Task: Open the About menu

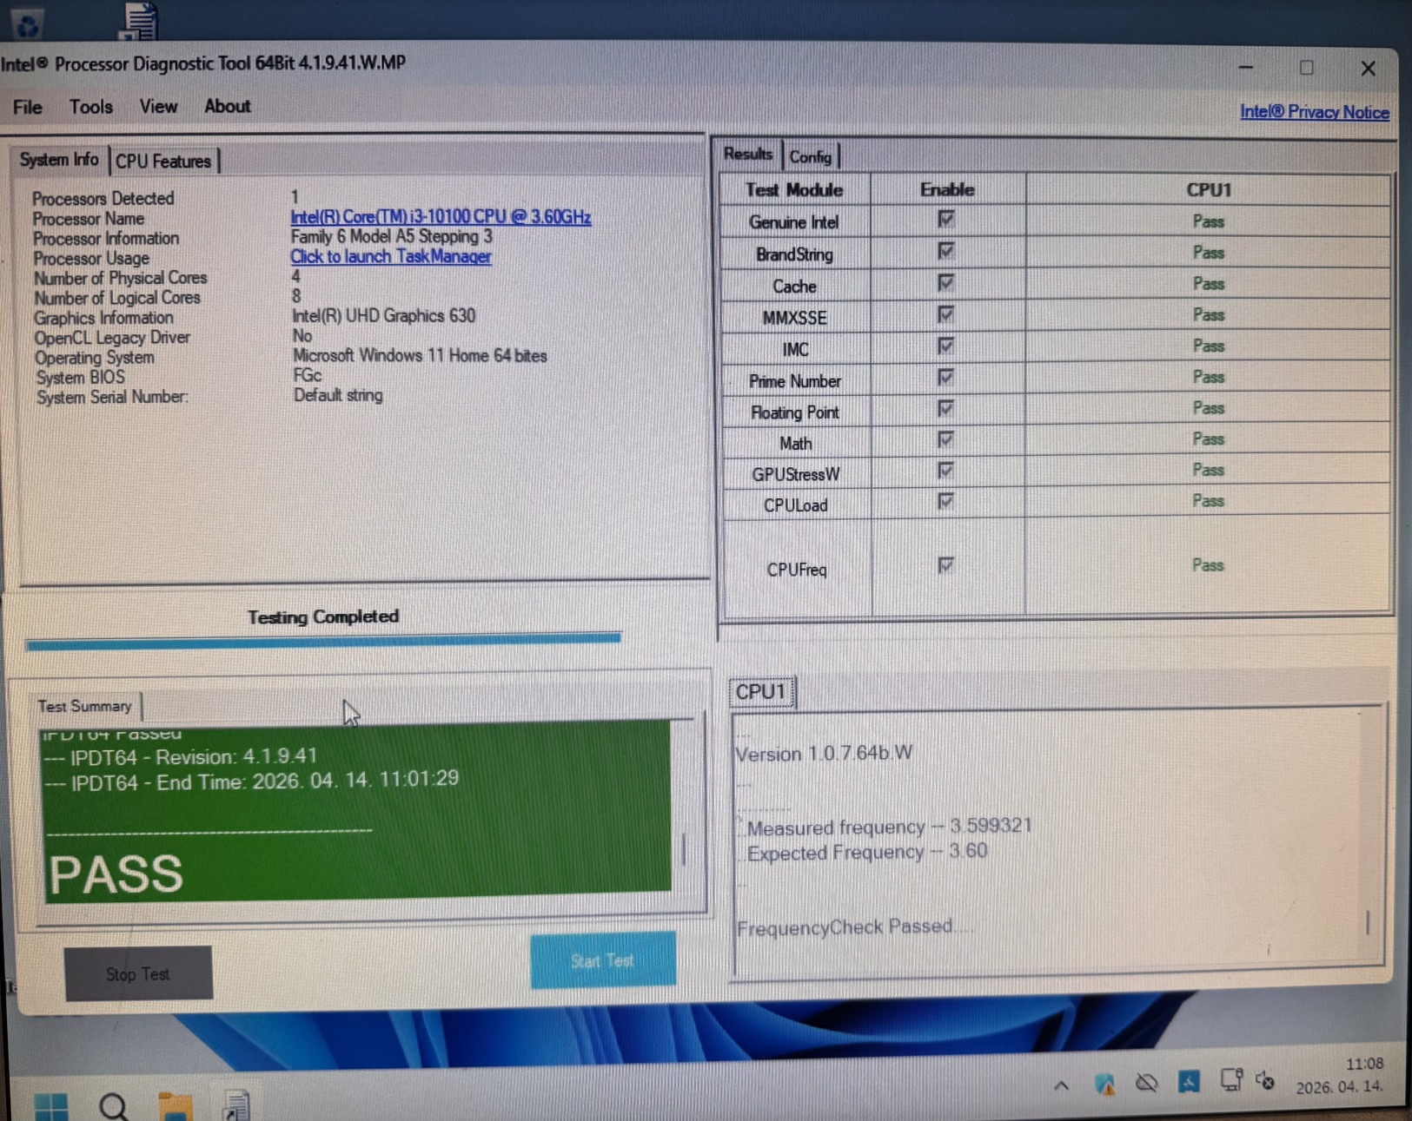Action: (227, 106)
